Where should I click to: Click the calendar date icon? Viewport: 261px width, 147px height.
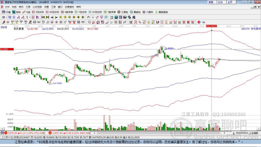click(x=112, y=17)
